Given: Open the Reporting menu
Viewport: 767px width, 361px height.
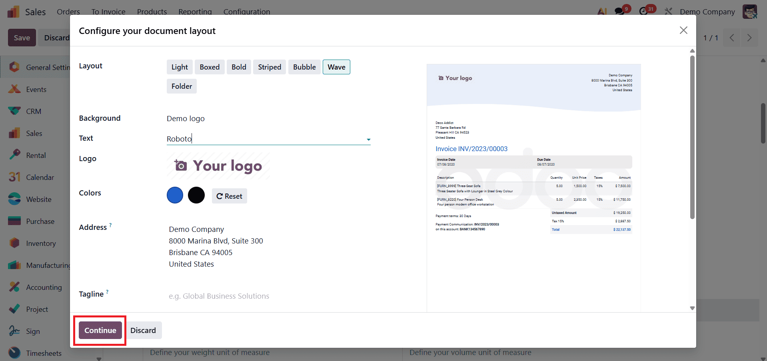Looking at the screenshot, I should click(x=195, y=12).
